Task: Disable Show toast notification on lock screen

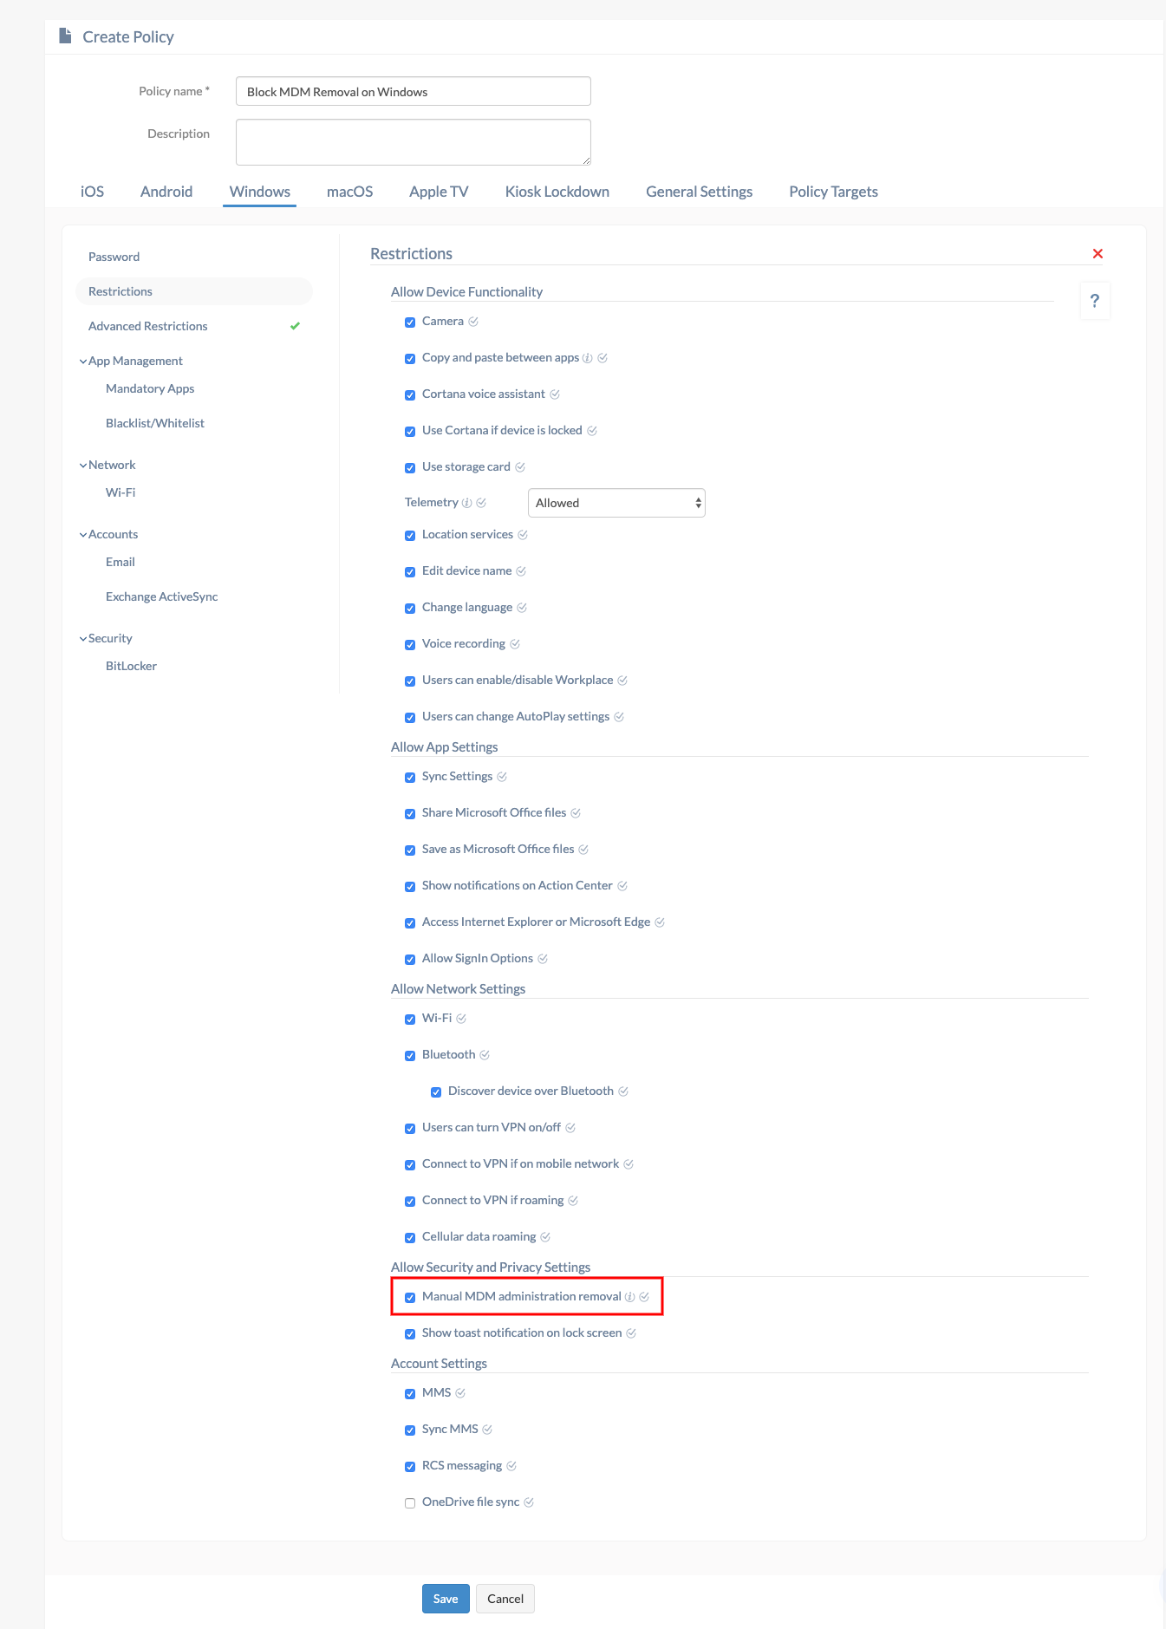Action: pyautogui.click(x=410, y=1334)
